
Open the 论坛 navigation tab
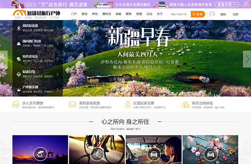pyautogui.click(x=149, y=14)
